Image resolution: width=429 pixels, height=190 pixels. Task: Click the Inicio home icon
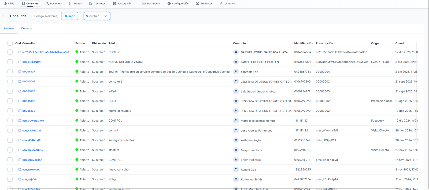tap(5, 3)
